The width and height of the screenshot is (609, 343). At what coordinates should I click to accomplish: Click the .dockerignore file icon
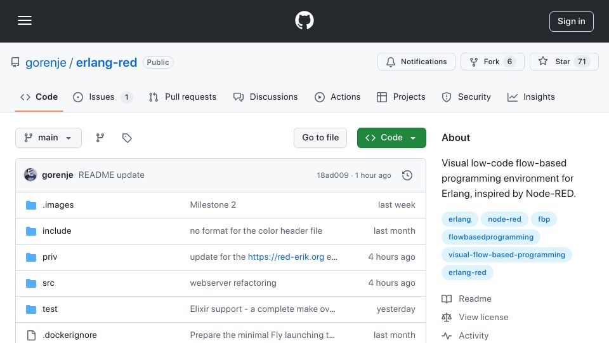31,335
